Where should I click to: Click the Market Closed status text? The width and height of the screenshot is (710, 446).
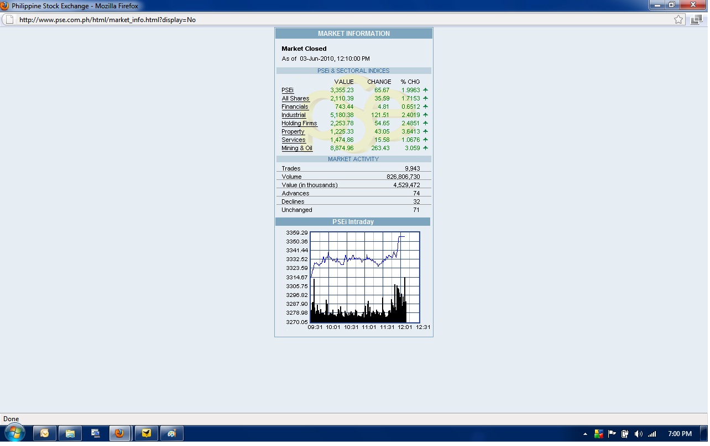[x=304, y=49]
